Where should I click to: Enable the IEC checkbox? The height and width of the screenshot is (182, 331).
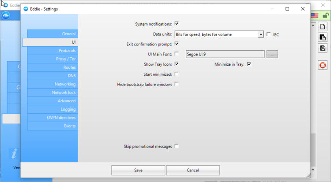tap(268, 34)
